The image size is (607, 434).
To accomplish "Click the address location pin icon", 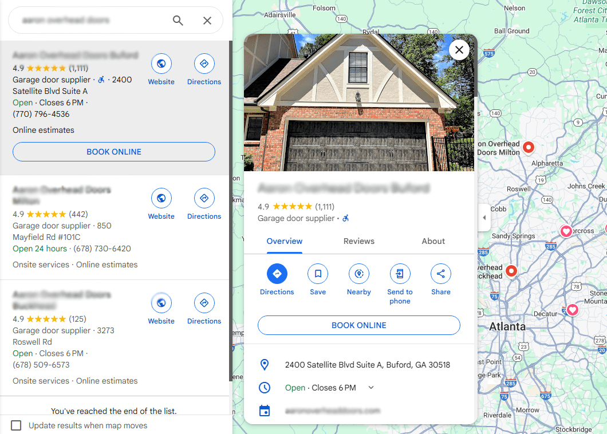I will [x=265, y=365].
